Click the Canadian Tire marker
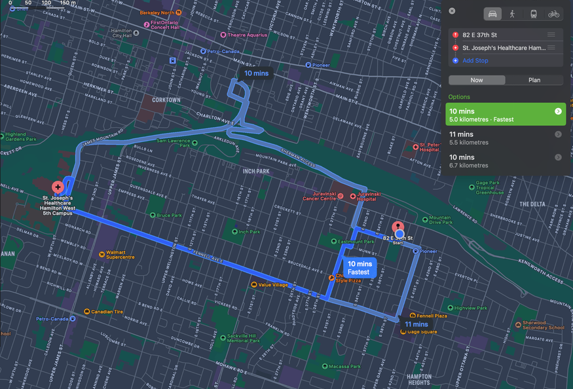This screenshot has height=389, width=573. [x=86, y=312]
